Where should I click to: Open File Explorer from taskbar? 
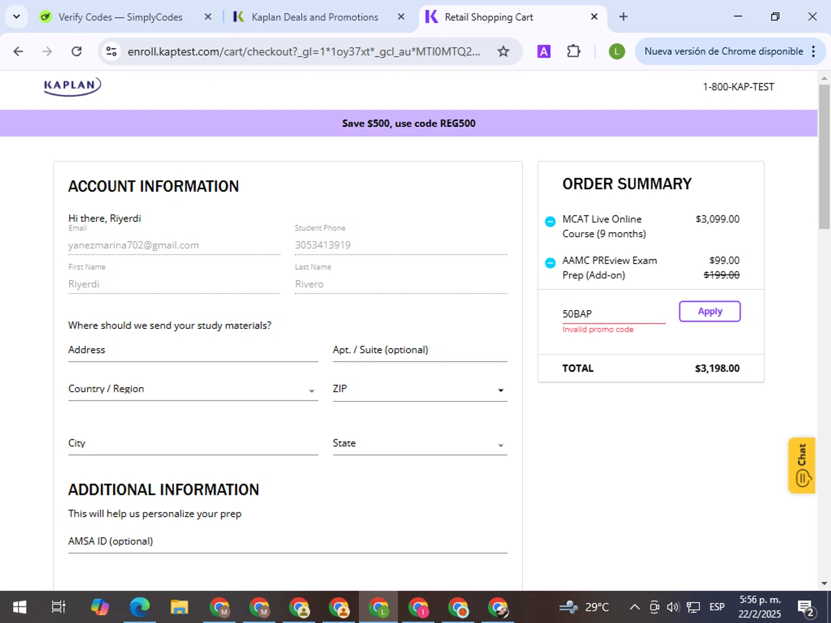(x=179, y=607)
